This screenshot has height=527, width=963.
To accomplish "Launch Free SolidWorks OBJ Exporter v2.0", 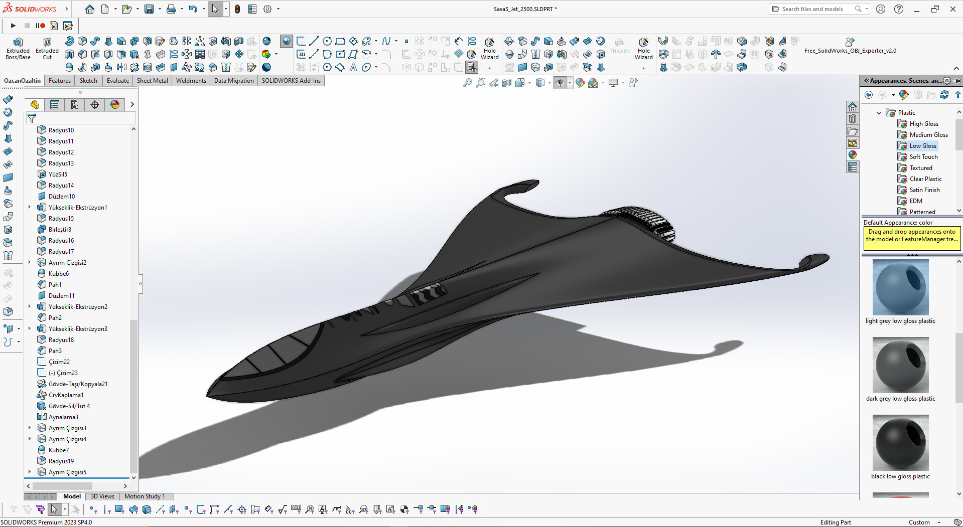I will tap(850, 46).
